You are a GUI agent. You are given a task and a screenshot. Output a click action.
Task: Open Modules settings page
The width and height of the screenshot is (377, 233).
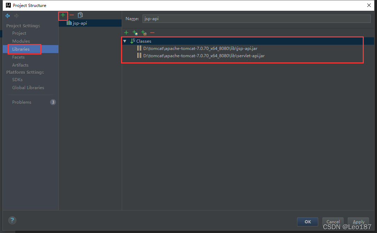click(x=21, y=41)
